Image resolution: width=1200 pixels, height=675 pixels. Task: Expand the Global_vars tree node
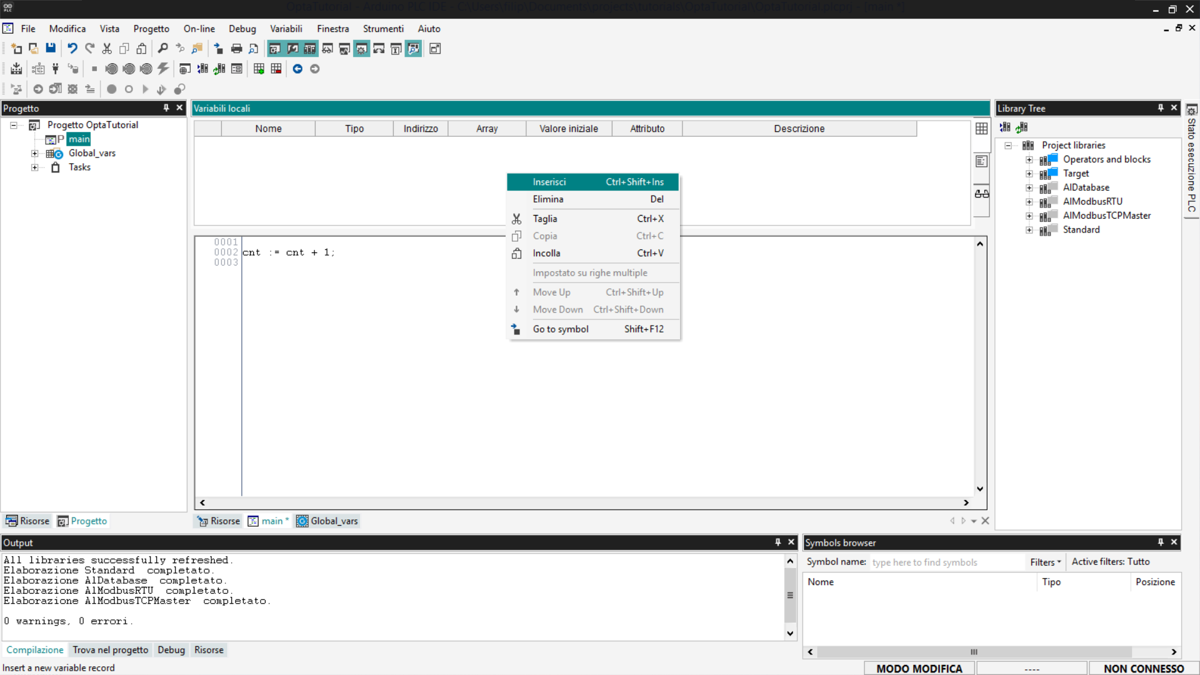click(x=35, y=153)
